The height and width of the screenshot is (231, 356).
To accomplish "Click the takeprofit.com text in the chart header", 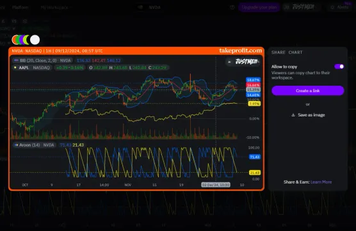I will (241, 51).
